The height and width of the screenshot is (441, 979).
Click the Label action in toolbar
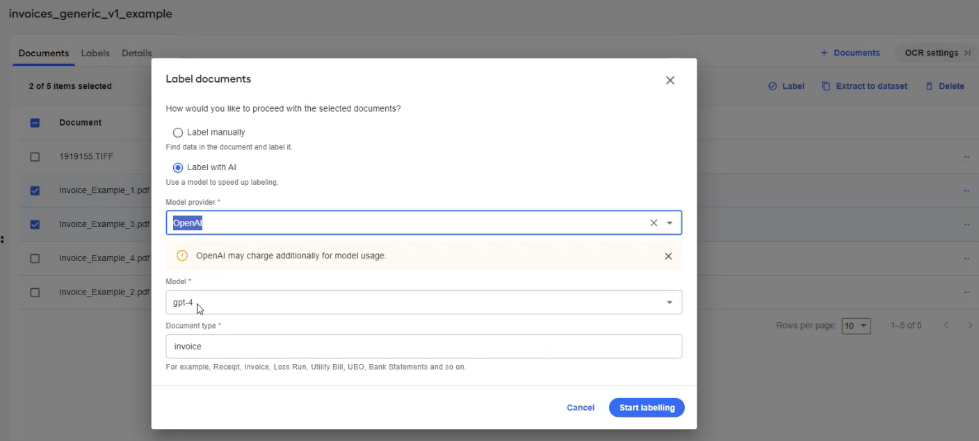coord(786,86)
